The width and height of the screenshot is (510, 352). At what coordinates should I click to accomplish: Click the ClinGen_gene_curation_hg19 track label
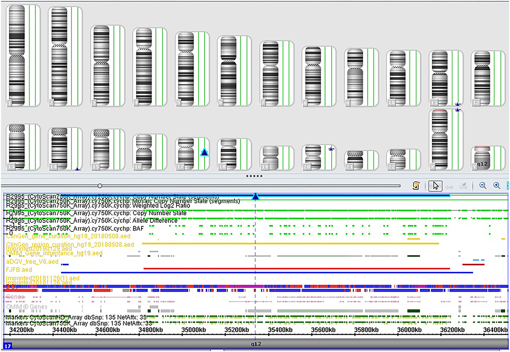click(68, 236)
